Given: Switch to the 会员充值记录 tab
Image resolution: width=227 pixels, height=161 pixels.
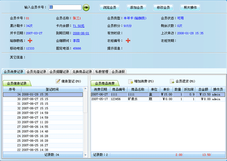Looking at the screenshot, I should click(36, 72).
